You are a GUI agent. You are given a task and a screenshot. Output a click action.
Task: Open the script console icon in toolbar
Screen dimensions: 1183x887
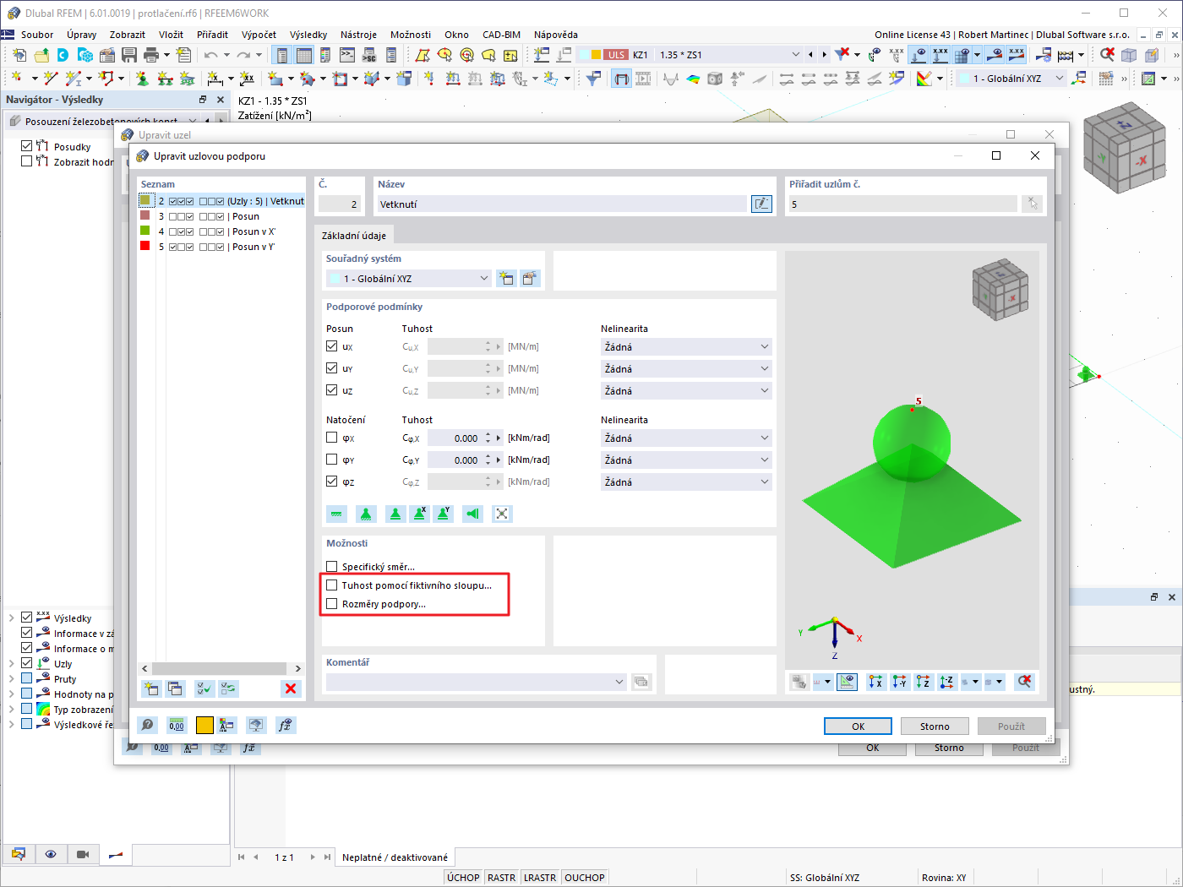(x=347, y=55)
